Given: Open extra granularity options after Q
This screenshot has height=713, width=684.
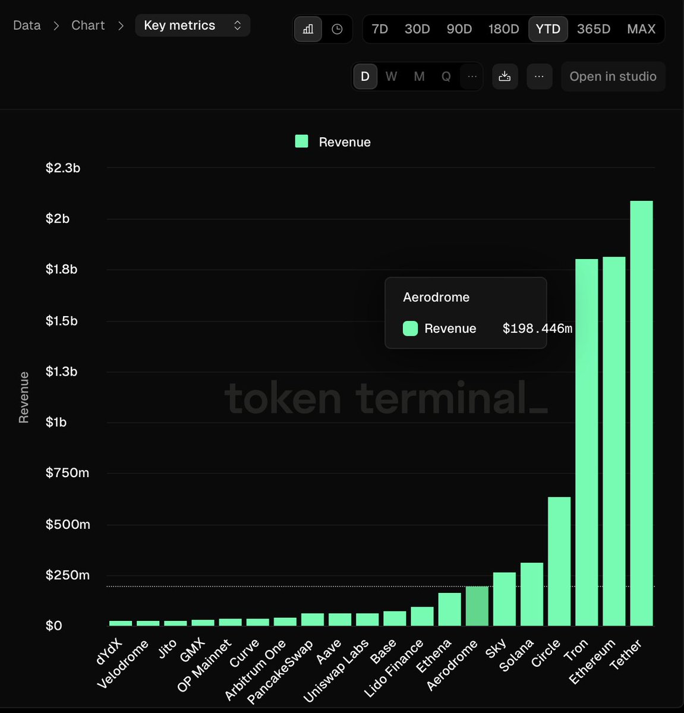Looking at the screenshot, I should pyautogui.click(x=472, y=76).
